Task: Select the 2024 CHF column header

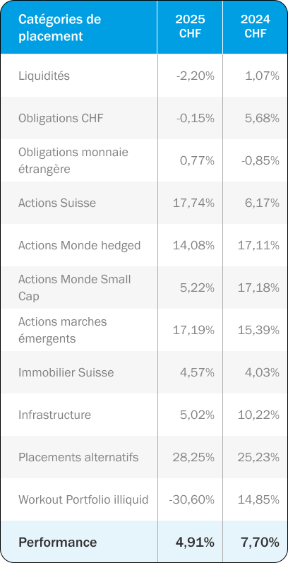Action: (x=256, y=26)
